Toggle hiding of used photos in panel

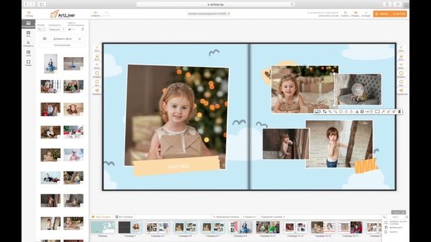71,29
